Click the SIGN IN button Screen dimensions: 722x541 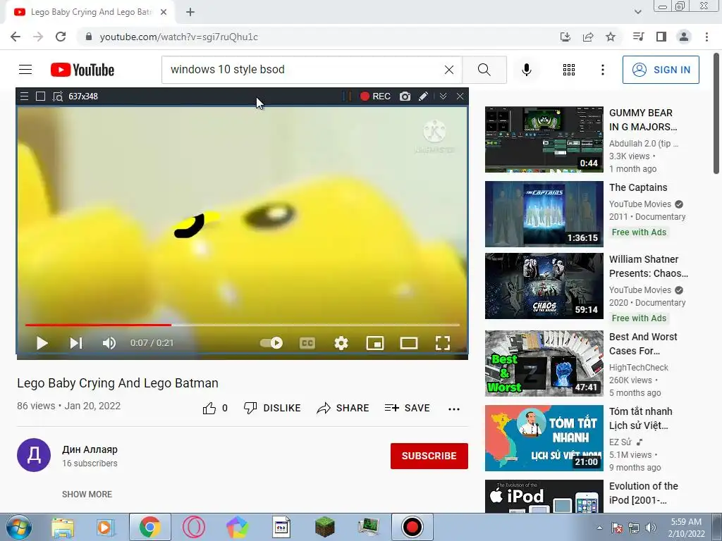661,70
